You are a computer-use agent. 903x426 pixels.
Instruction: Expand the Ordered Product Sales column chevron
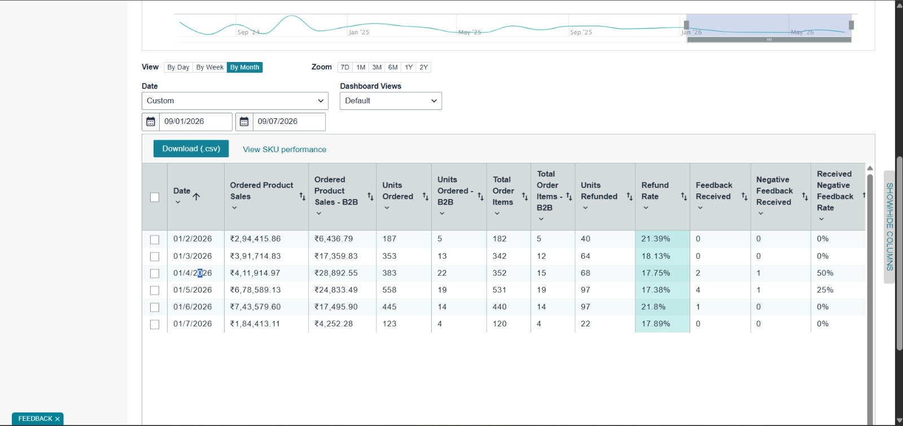point(235,208)
